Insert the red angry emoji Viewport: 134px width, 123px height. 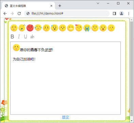[x=30, y=28]
